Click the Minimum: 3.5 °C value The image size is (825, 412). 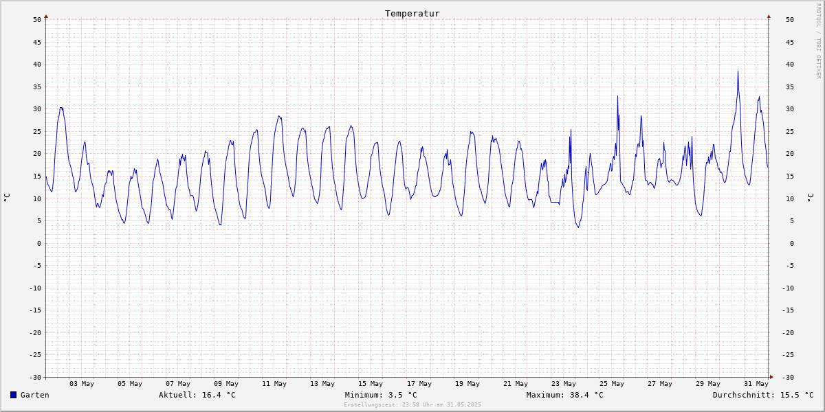[x=381, y=395]
